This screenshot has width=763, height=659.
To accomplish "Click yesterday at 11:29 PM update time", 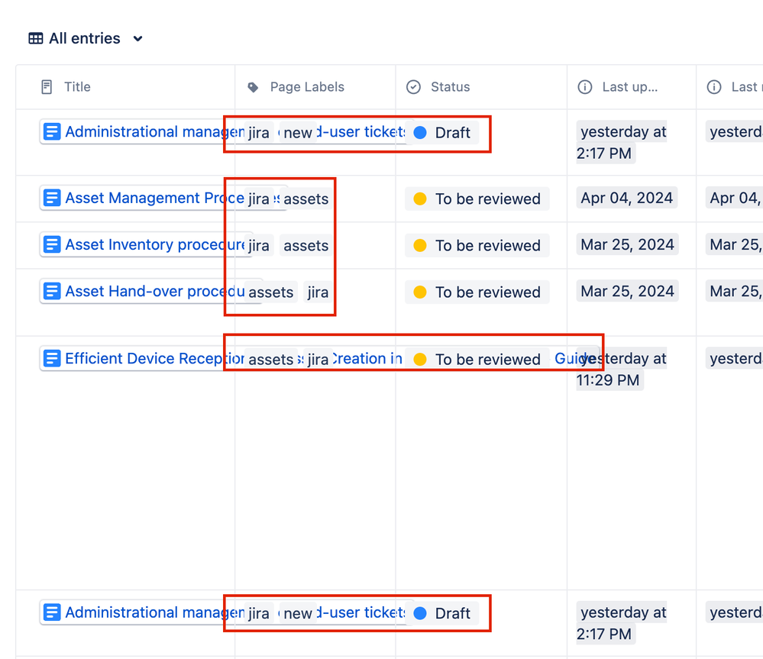I will point(622,369).
